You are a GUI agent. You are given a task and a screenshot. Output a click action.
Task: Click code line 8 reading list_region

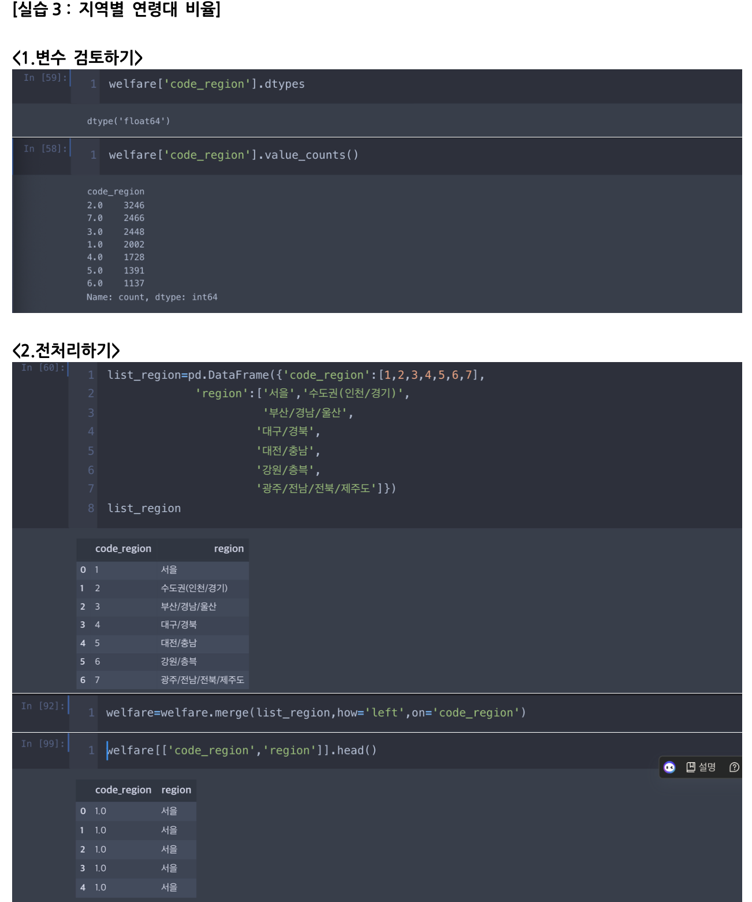pyautogui.click(x=144, y=508)
